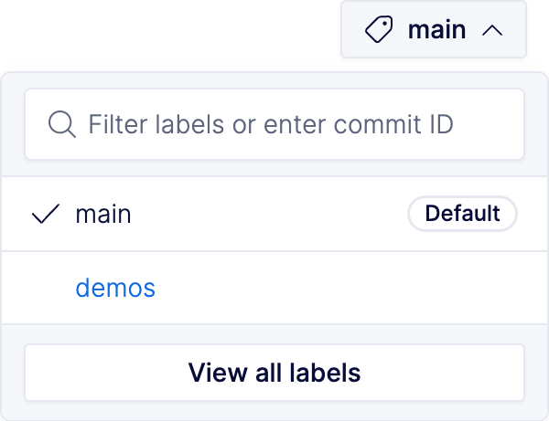Click the Default badge next to main
Screen dimensions: 549x421
click(x=462, y=214)
